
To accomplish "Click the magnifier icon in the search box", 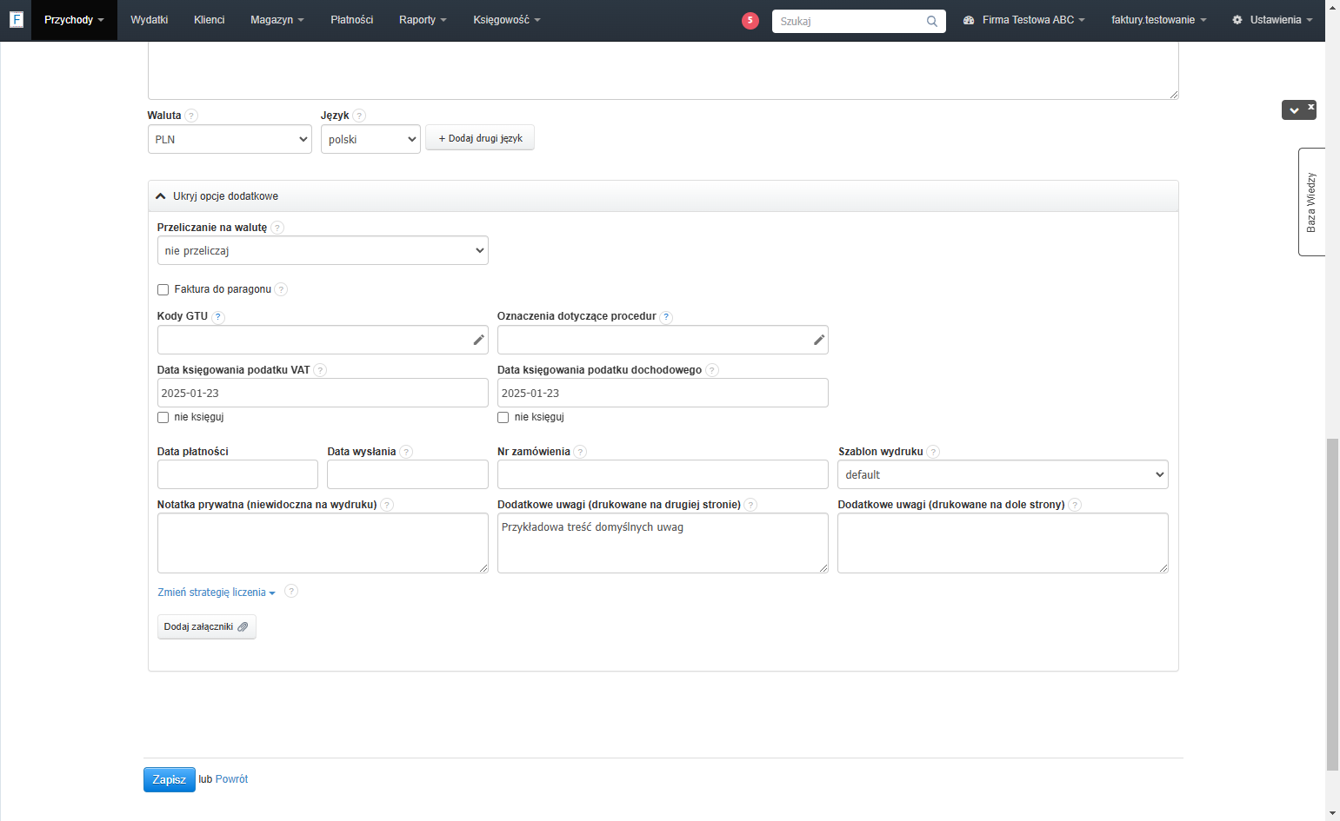I will (x=932, y=21).
